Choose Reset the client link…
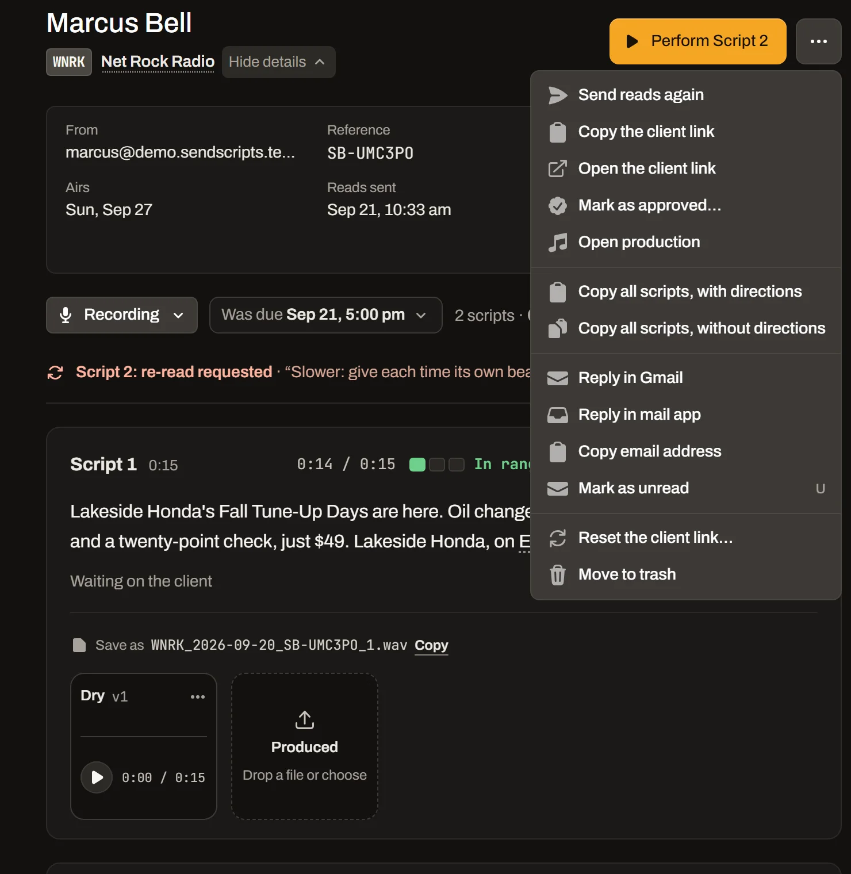 click(x=685, y=538)
